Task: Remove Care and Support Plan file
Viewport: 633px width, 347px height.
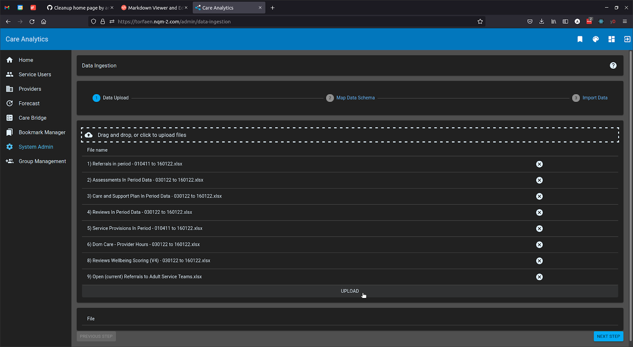Action: coord(539,196)
